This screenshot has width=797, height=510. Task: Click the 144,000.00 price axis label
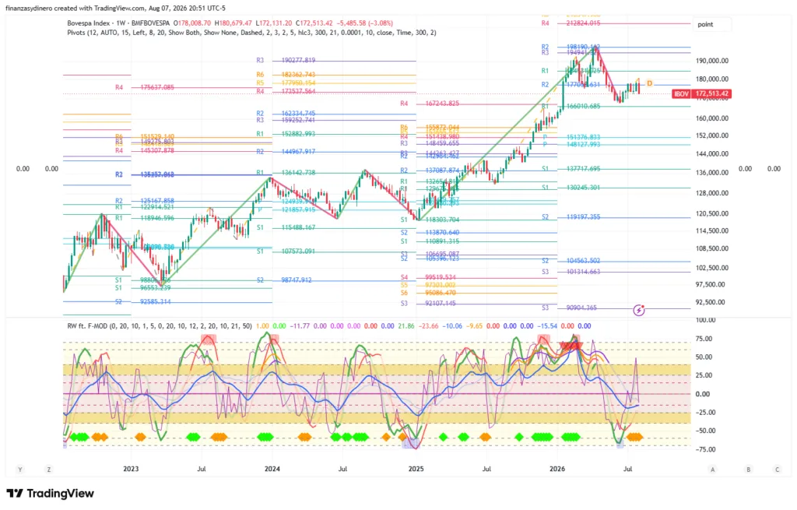pyautogui.click(x=712, y=153)
